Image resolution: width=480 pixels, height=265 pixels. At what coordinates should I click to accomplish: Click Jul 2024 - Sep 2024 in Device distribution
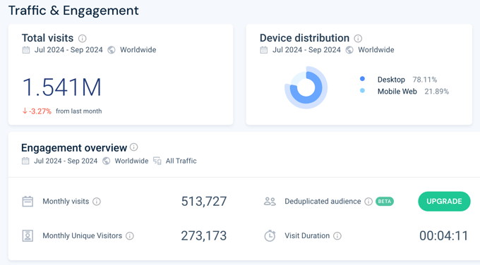click(306, 50)
